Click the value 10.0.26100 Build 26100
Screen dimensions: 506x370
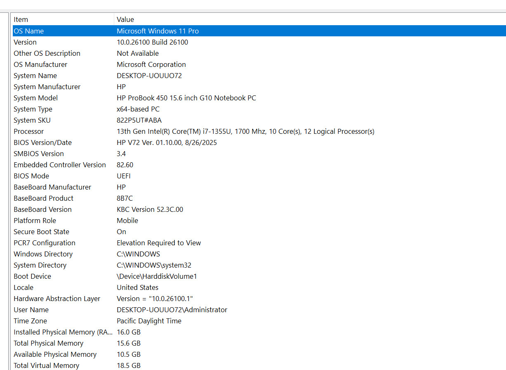[x=152, y=42]
